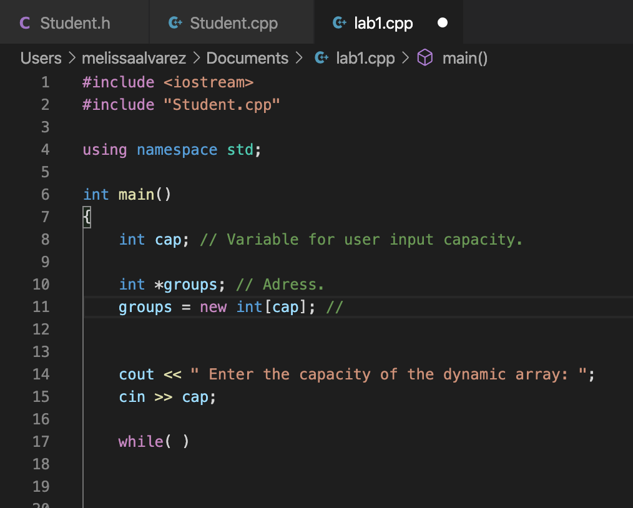The width and height of the screenshot is (633, 508).
Task: Click the lab1.cpp breadcrumb item
Action: (366, 57)
